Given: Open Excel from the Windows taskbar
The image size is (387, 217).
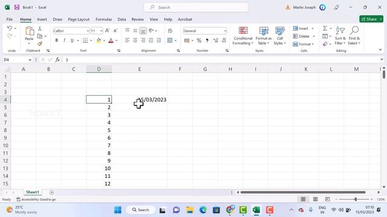Looking at the screenshot, I should [256, 210].
